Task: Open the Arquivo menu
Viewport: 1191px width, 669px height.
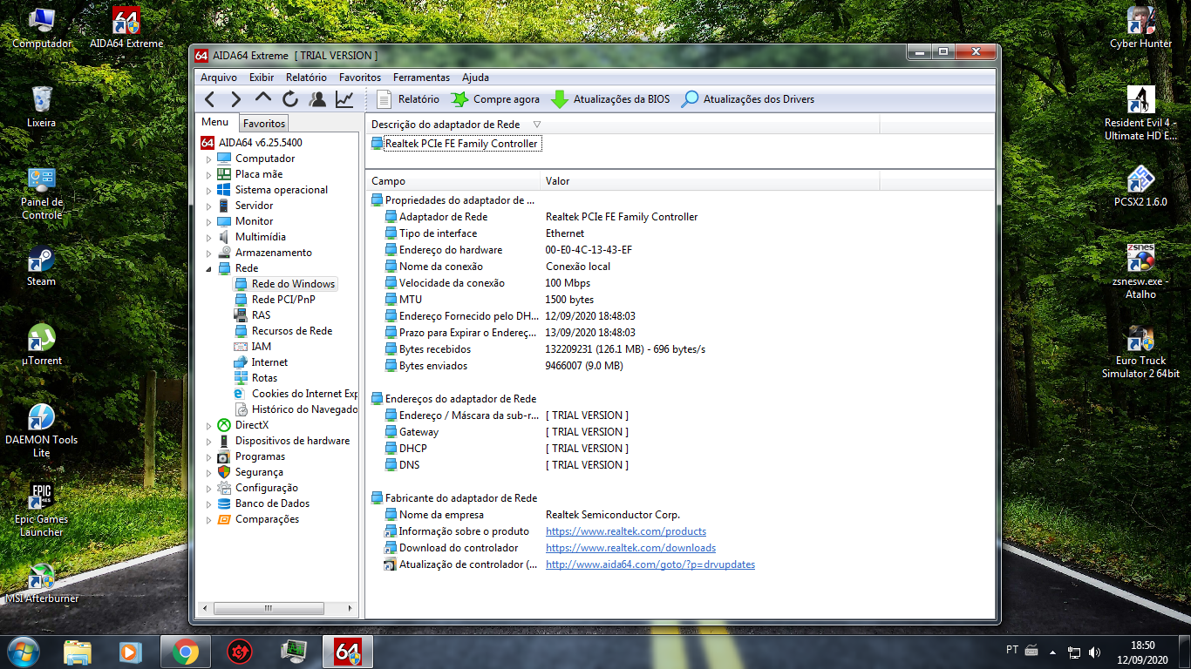Action: [219, 78]
